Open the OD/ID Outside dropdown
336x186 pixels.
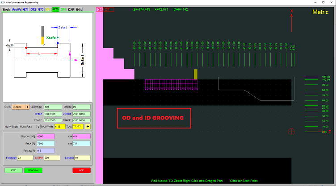tap(21, 107)
